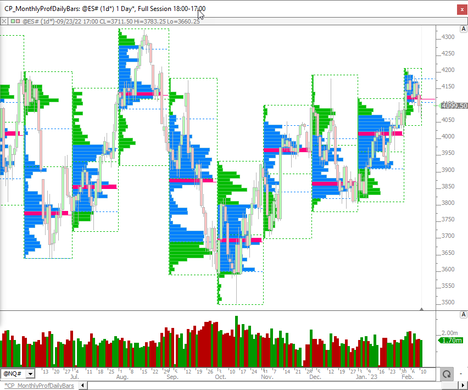468x390 pixels.
Task: Click the @ES# legend readout text
Action: pyautogui.click(x=111, y=21)
